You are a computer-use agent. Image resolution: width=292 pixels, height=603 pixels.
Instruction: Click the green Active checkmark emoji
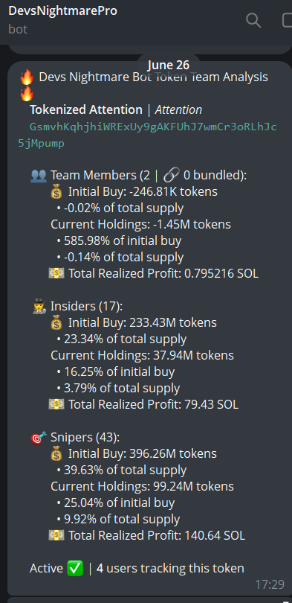tap(75, 568)
